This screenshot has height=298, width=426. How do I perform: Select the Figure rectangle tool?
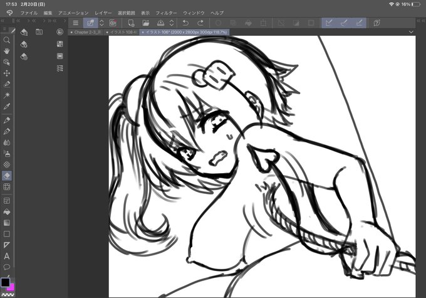7,234
